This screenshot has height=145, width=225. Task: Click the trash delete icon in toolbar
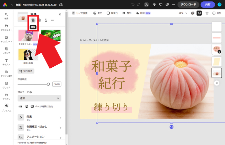[x=207, y=13]
